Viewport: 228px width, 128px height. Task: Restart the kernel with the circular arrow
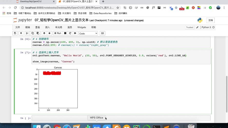click(x=70, y=33)
